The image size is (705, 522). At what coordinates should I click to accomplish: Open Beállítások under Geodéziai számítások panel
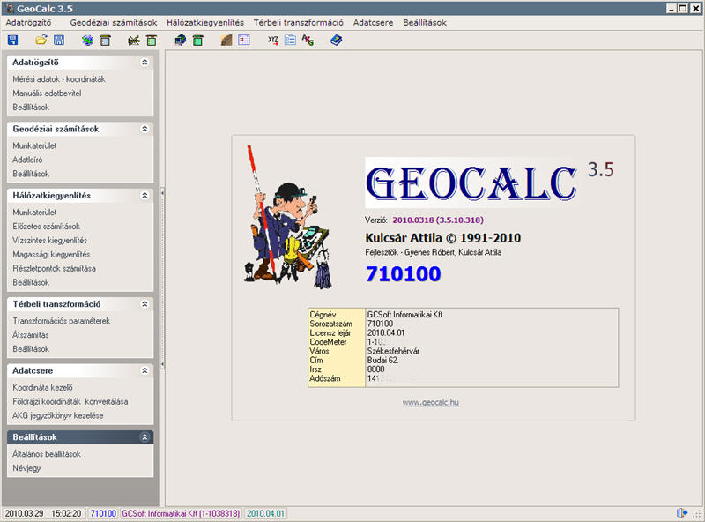click(x=31, y=174)
